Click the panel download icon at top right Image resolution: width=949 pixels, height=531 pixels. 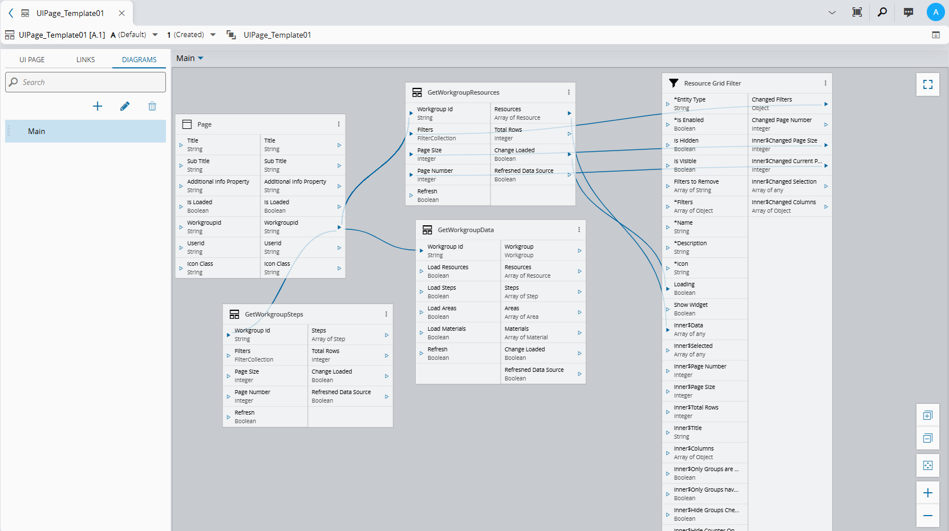[x=936, y=35]
